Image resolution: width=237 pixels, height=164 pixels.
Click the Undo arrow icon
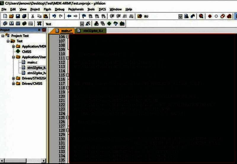(54, 17)
